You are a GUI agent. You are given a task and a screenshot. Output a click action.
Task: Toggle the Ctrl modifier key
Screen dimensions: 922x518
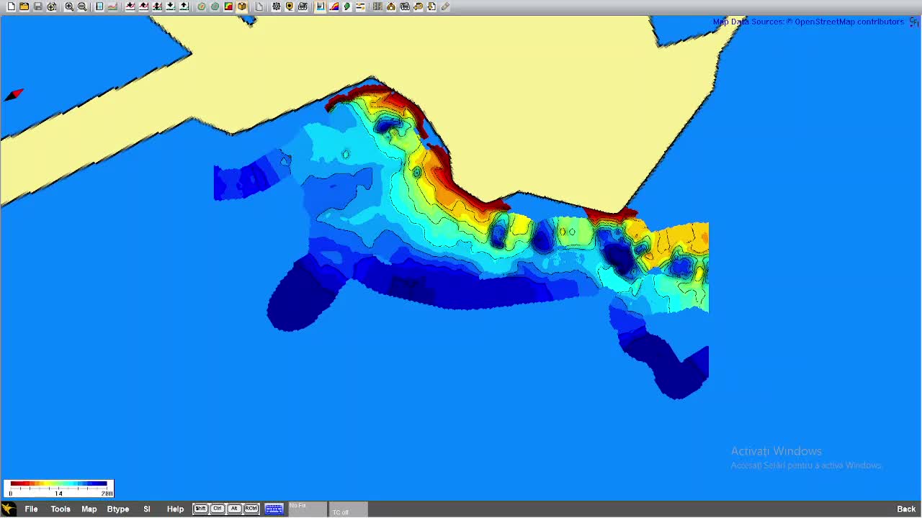point(217,509)
